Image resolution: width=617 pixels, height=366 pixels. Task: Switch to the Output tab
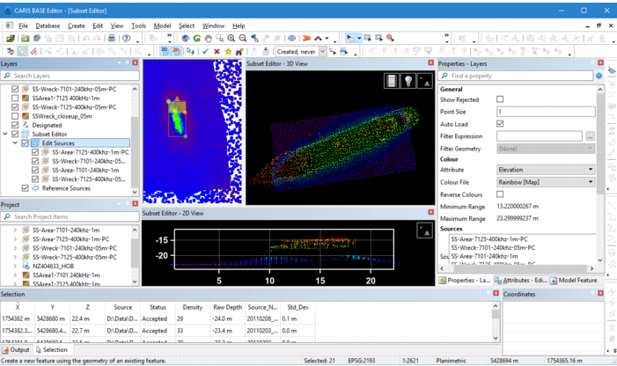18,350
